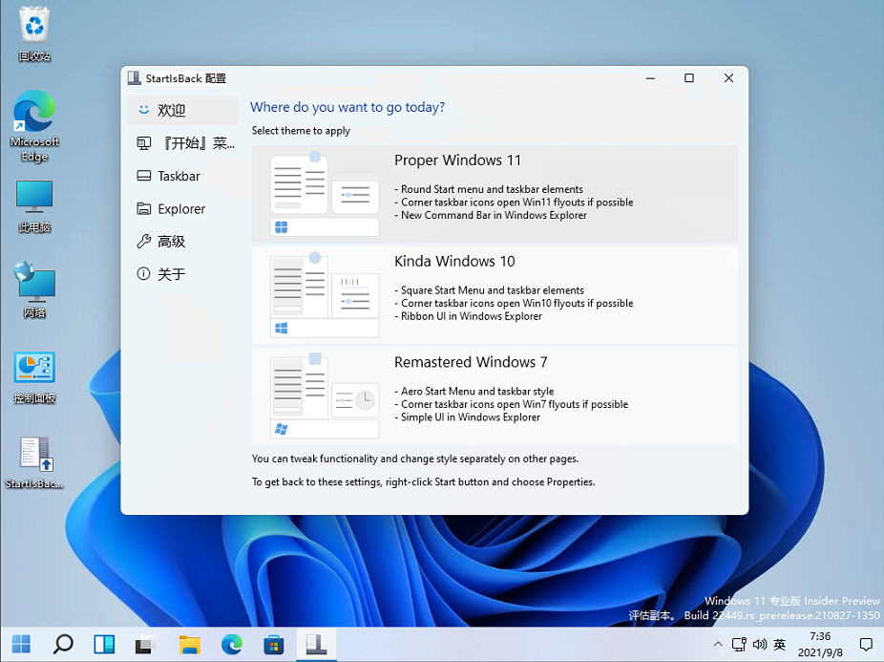
Task: Open the taskbar search magnifier icon
Action: (x=63, y=644)
